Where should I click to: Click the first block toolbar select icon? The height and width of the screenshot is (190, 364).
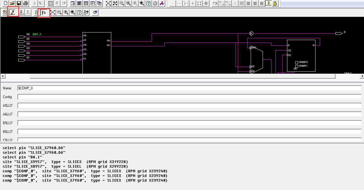[5, 12]
